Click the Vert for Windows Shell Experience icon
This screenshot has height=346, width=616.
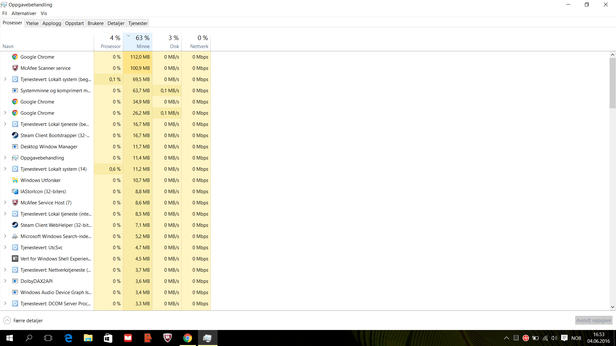15,259
